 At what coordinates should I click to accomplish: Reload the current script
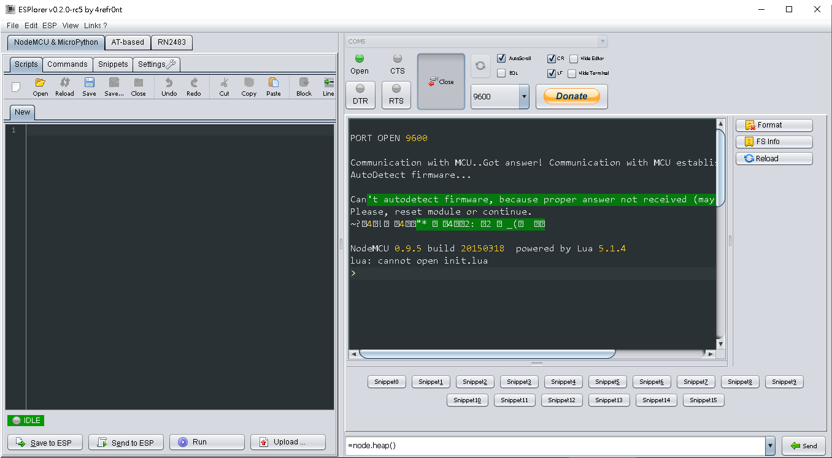(64, 86)
